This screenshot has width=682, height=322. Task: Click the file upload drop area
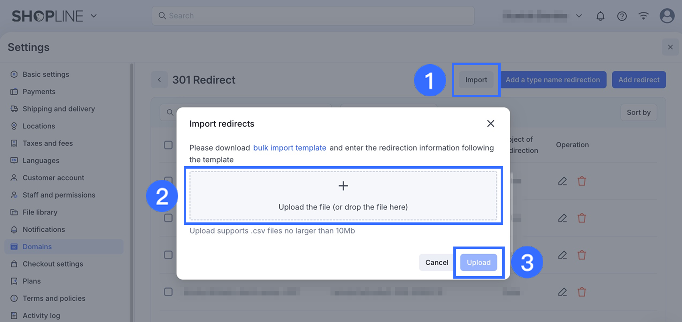point(343,196)
